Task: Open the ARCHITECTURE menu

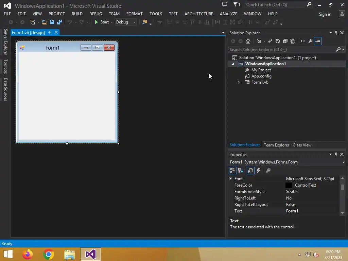Action: [198, 14]
